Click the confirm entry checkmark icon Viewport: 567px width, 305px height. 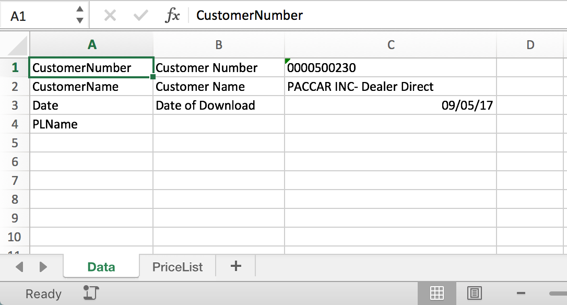pos(140,16)
